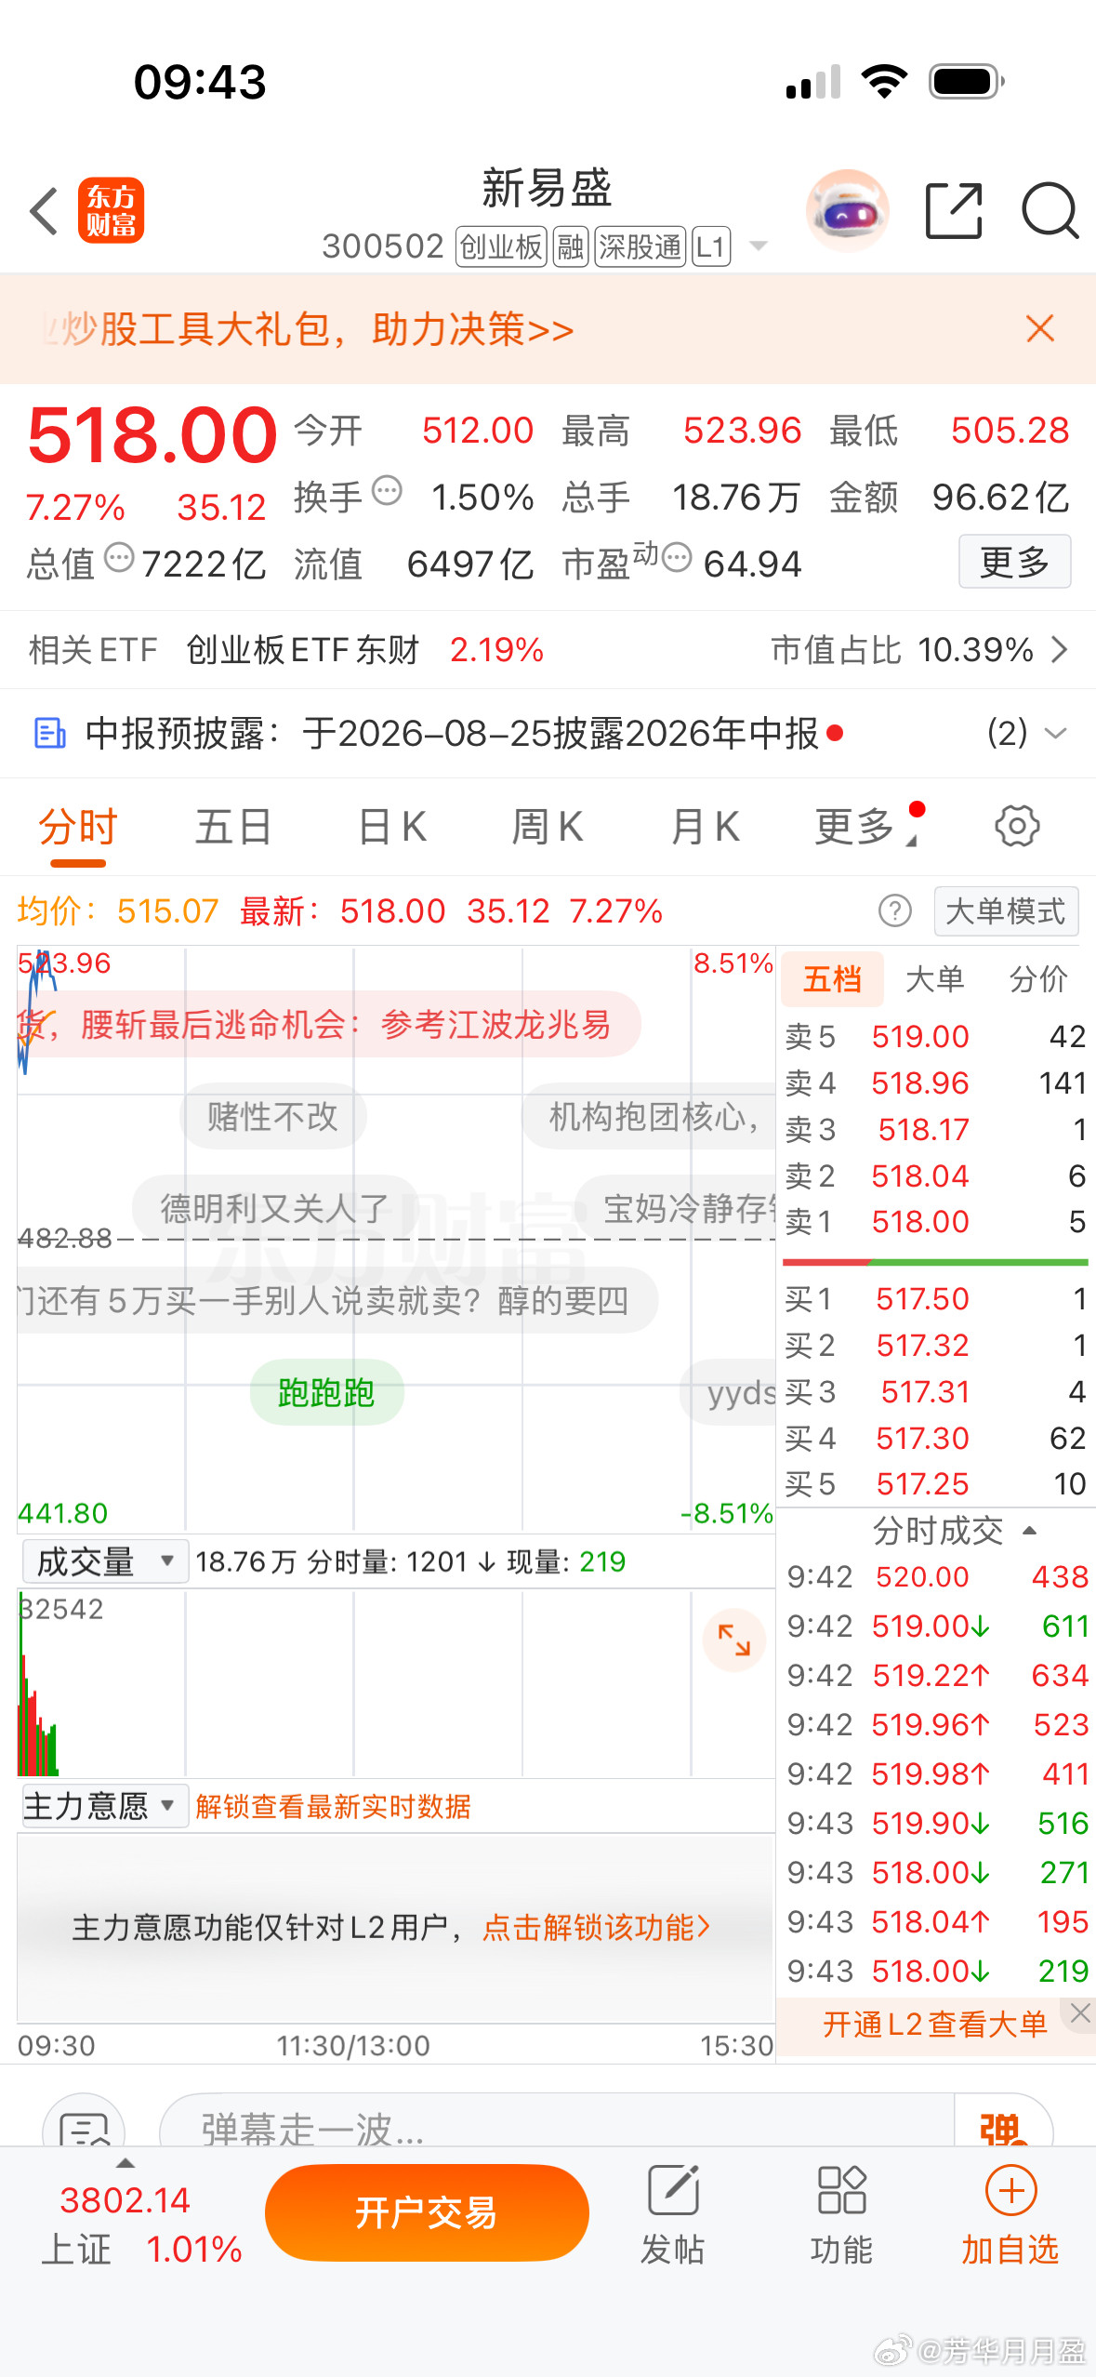Open the 开通L2查看大单 link
This screenshot has width=1096, height=2377.
[934, 2025]
